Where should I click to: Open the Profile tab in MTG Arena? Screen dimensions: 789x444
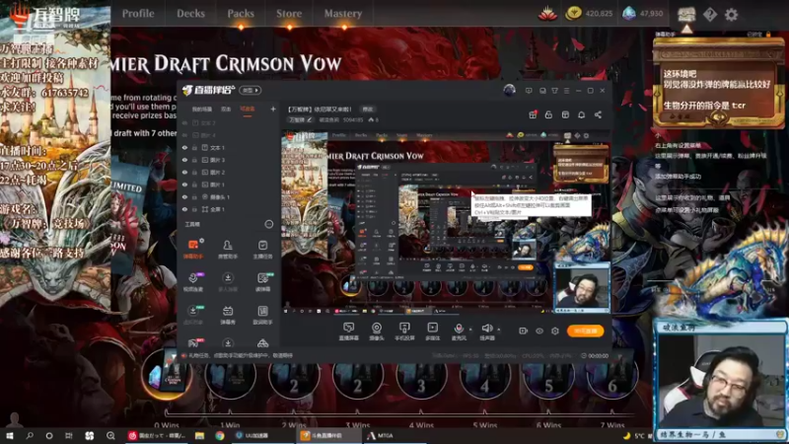point(138,14)
